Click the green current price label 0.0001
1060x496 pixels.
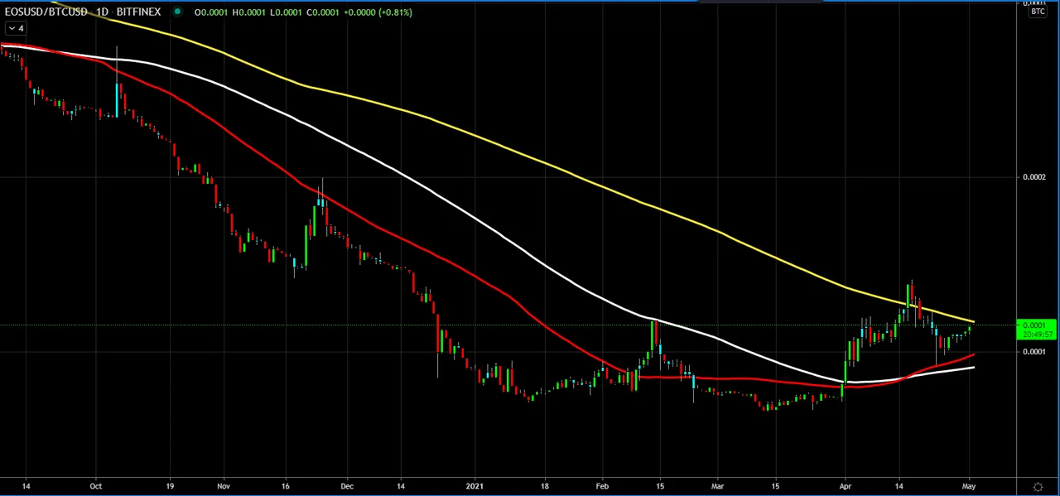[x=1036, y=330]
